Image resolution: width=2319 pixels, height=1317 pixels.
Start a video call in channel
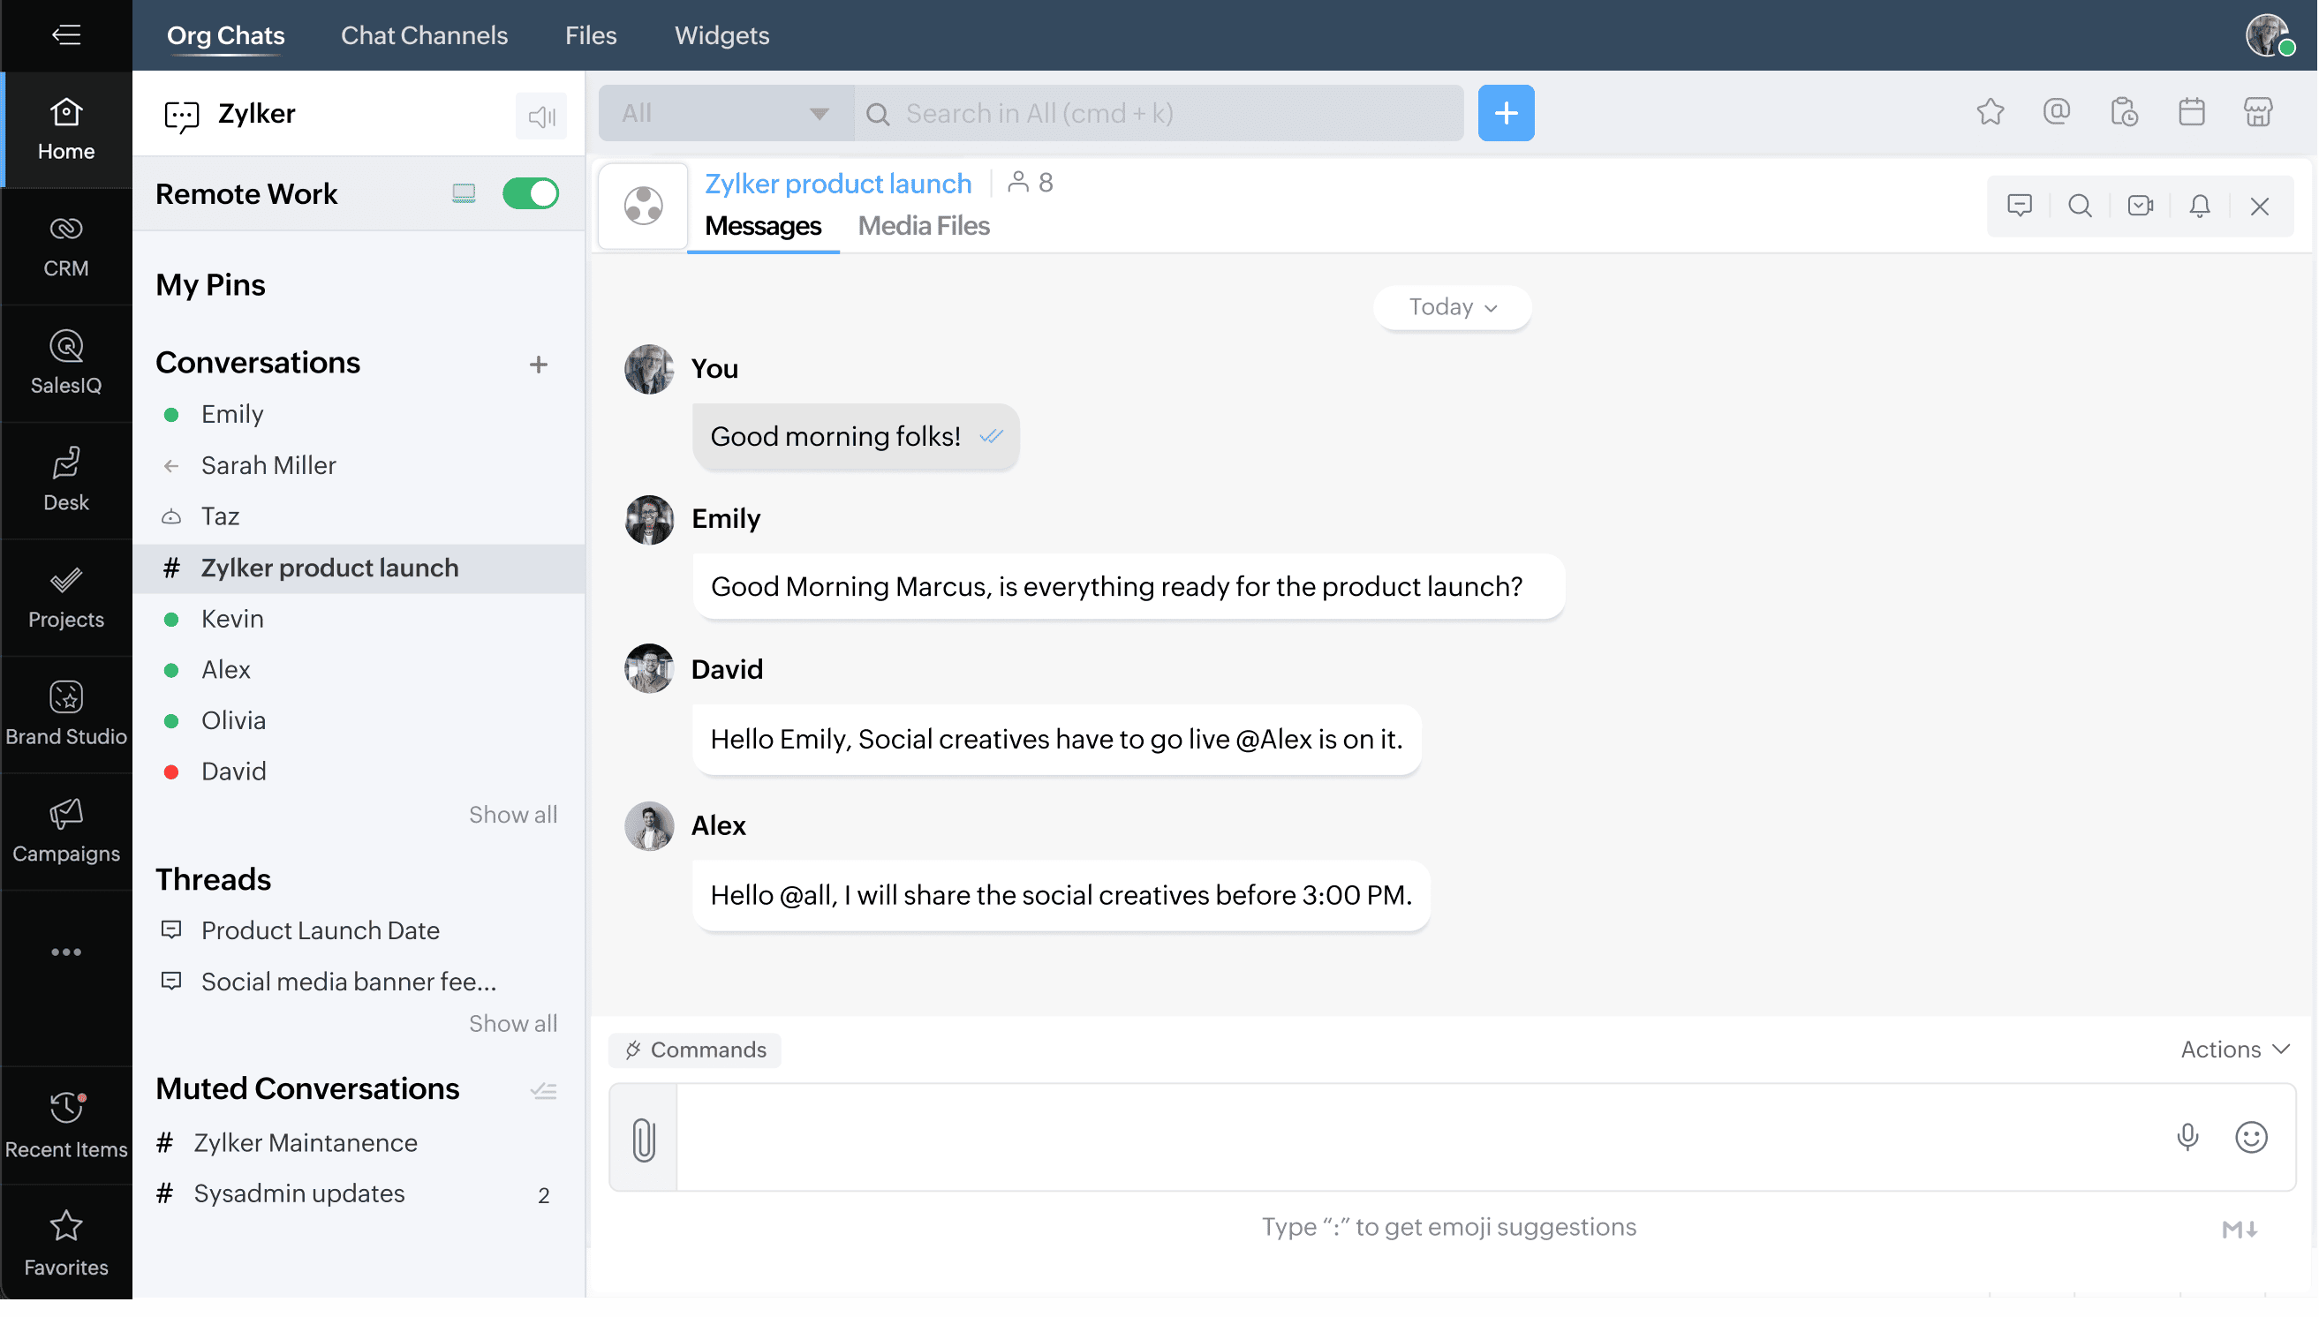click(2140, 207)
